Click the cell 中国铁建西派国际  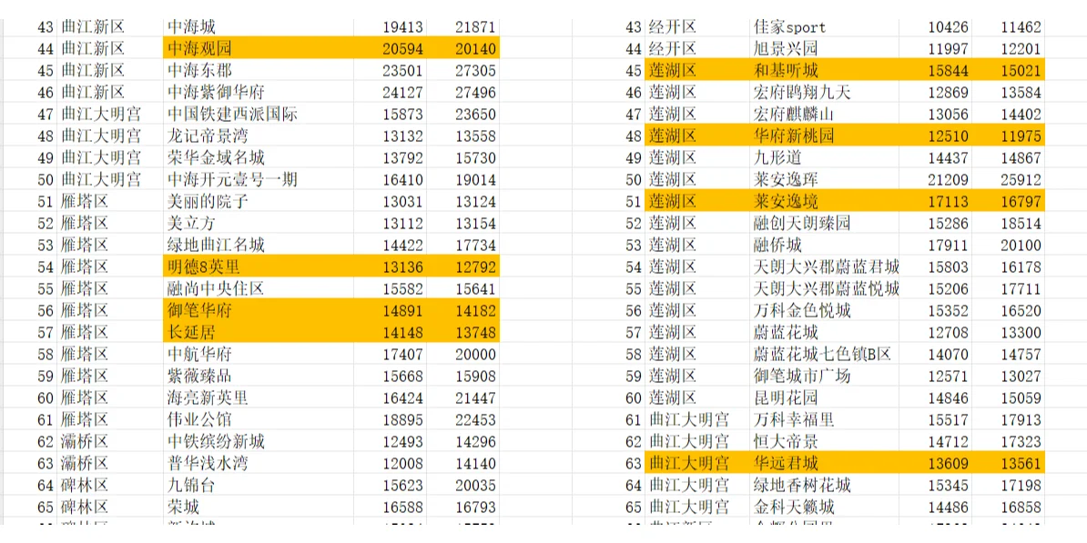258,115
